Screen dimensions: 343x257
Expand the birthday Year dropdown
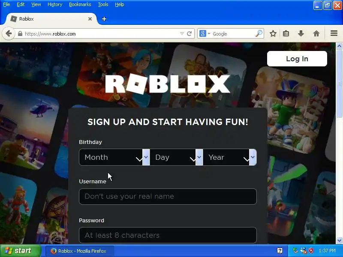tap(230, 157)
